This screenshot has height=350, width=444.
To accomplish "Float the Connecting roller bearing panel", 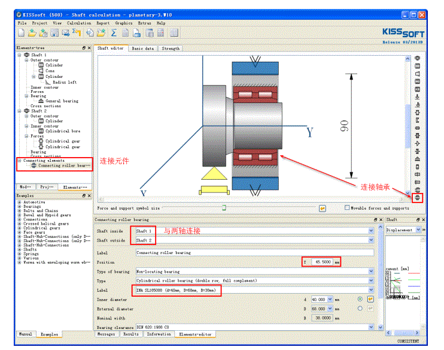I will pyautogui.click(x=375, y=219).
